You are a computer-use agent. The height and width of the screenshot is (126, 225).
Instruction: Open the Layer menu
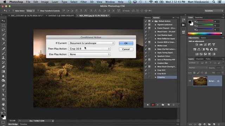pyautogui.click(x=55, y=2)
